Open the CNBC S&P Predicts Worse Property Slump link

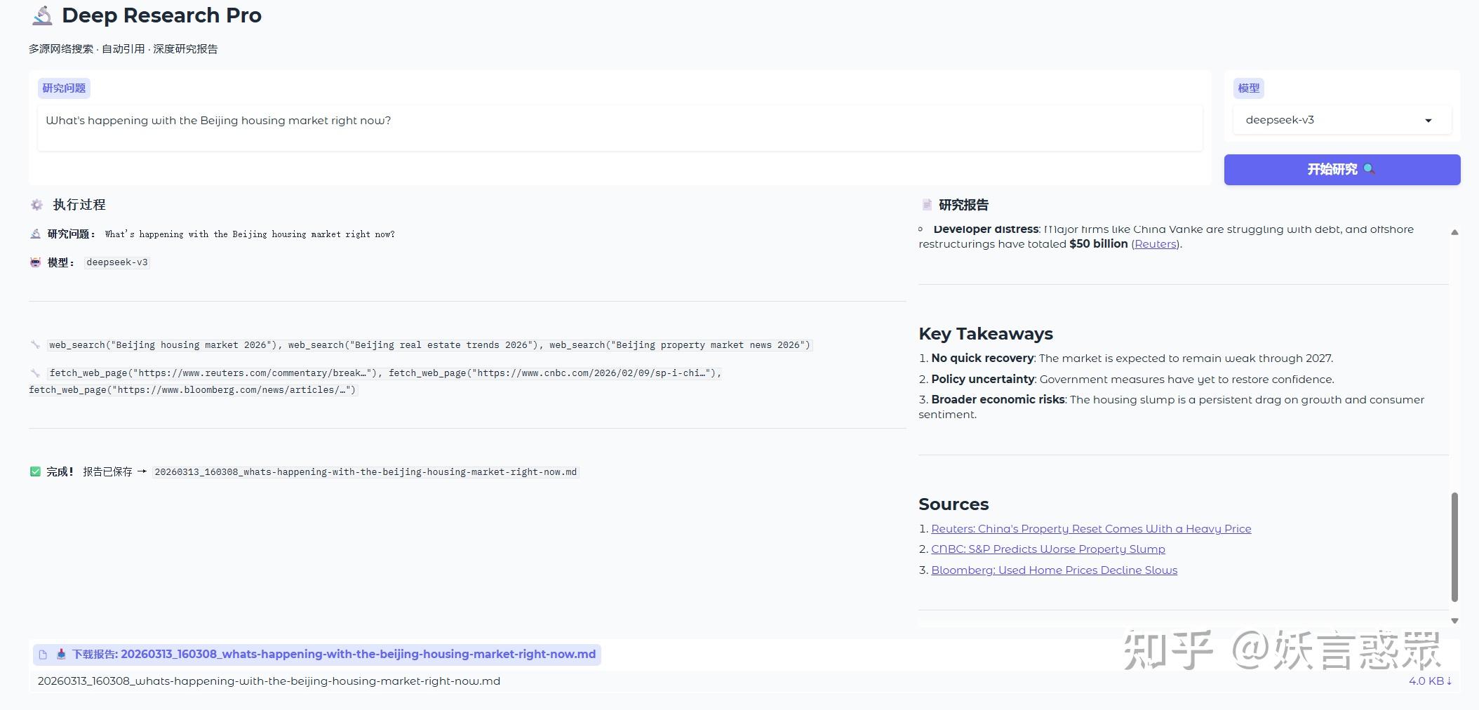(x=1048, y=549)
